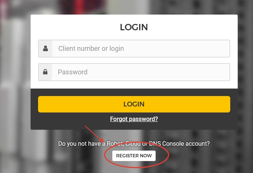Click into the Password field
The height and width of the screenshot is (173, 253).
tap(141, 72)
